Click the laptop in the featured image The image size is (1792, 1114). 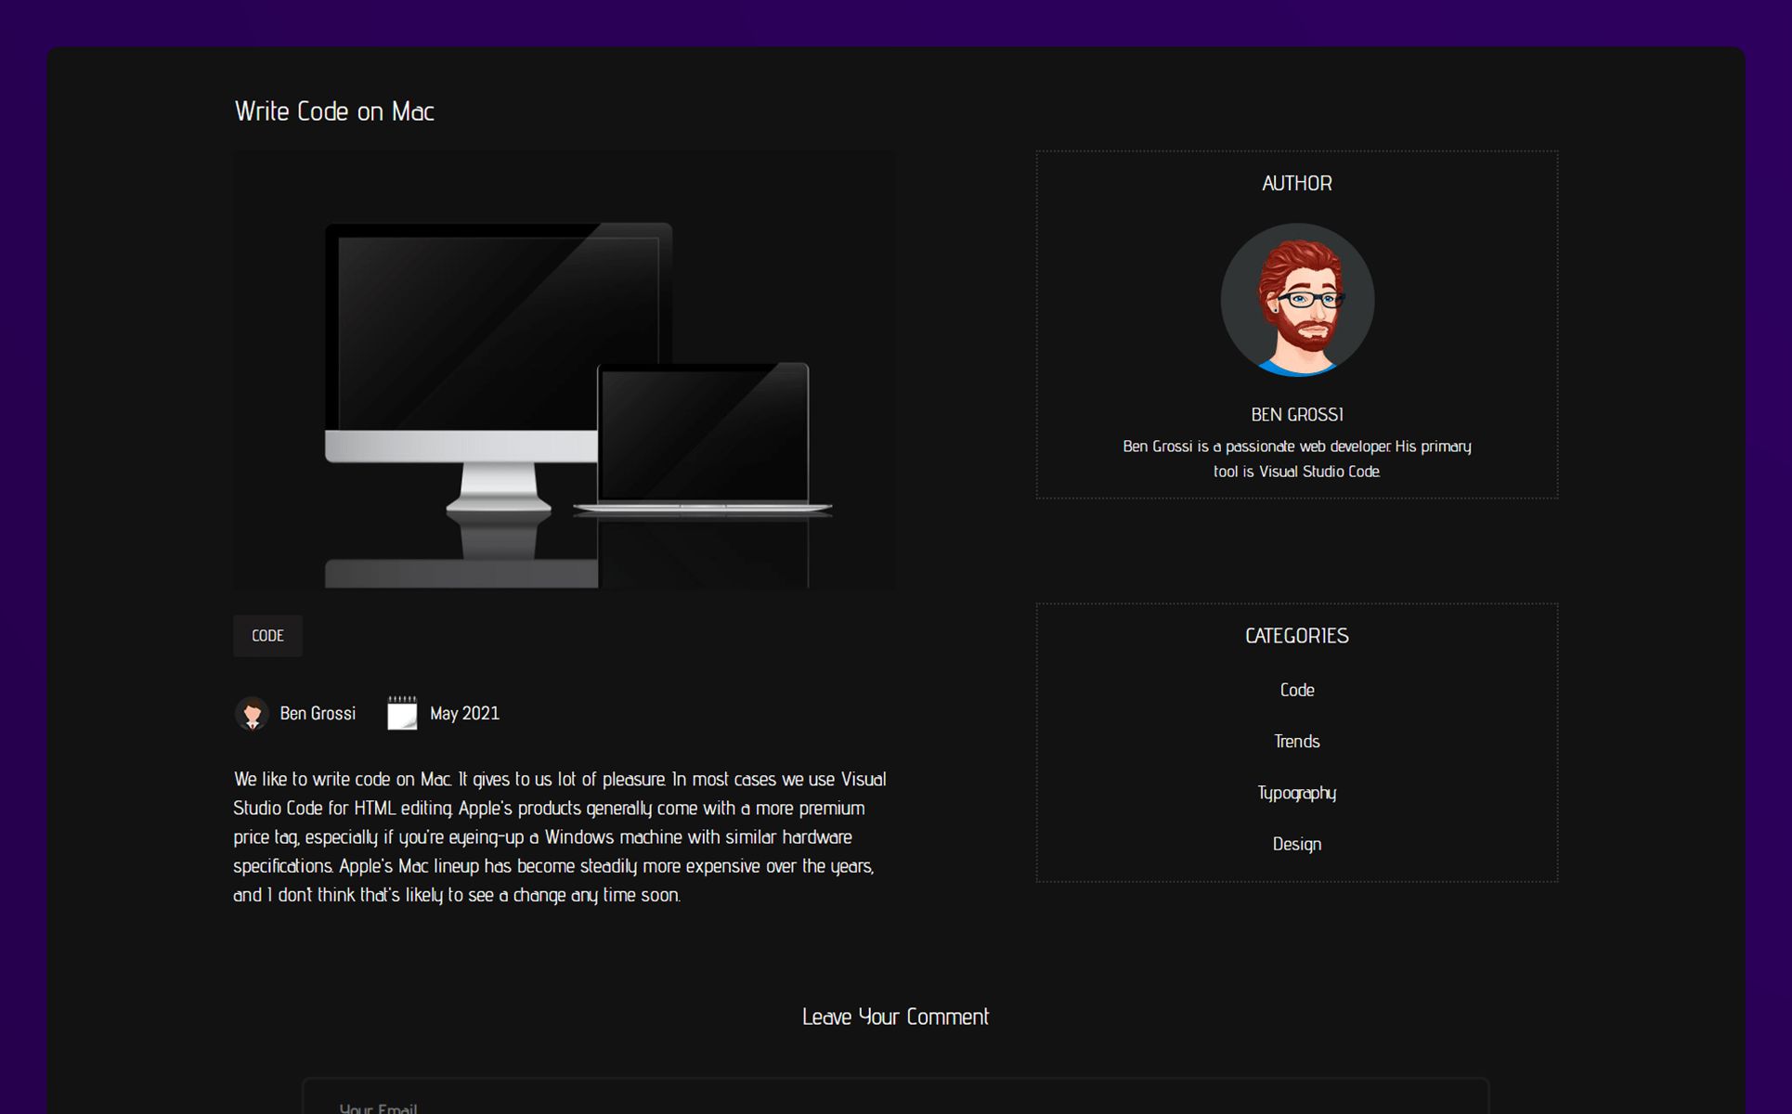coord(704,436)
